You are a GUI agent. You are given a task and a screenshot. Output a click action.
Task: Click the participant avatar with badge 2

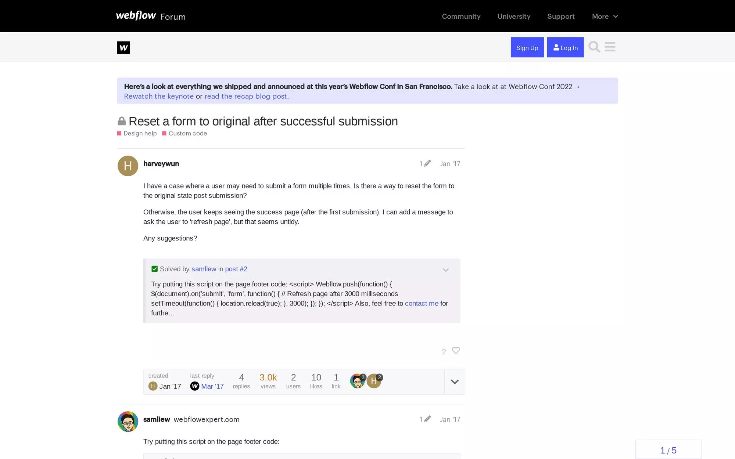[357, 381]
